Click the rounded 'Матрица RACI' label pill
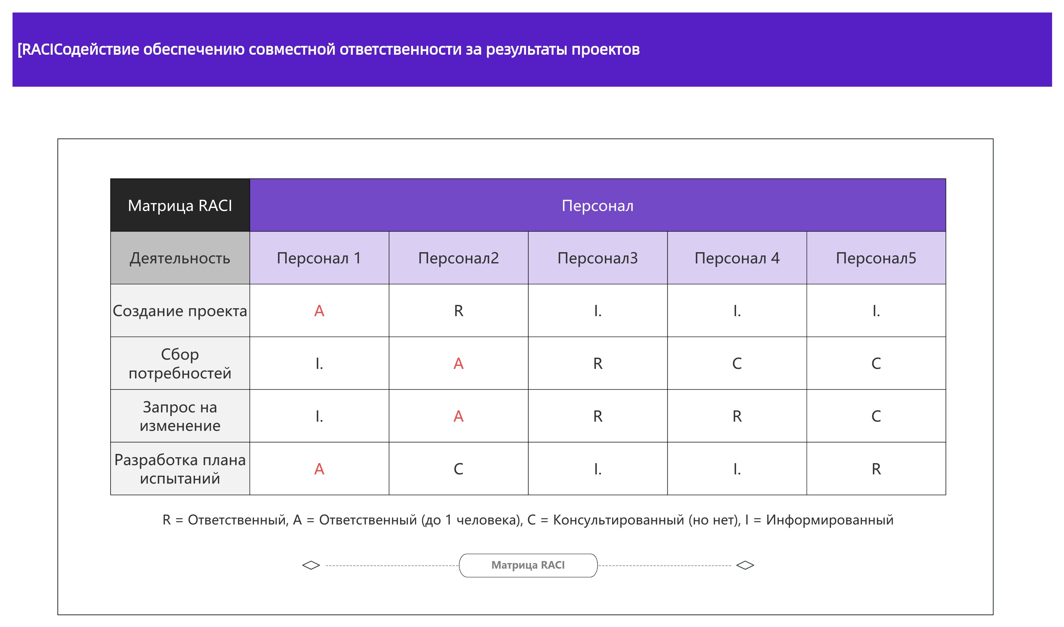This screenshot has height=627, width=1064. [528, 565]
